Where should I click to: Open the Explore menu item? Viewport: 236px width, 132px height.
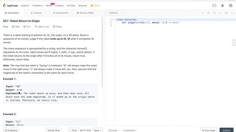[x=25, y=5]
